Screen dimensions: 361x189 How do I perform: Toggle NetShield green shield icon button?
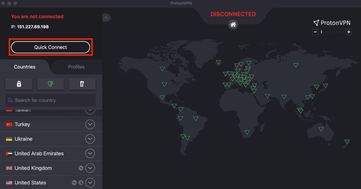[x=50, y=84]
